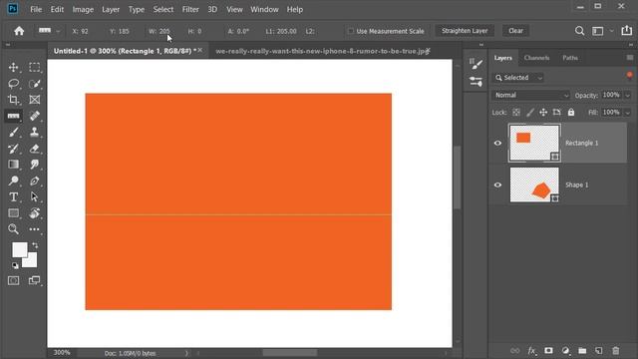Open the Fill slider dropdown arrow
The height and width of the screenshot is (359, 638).
pyautogui.click(x=627, y=113)
